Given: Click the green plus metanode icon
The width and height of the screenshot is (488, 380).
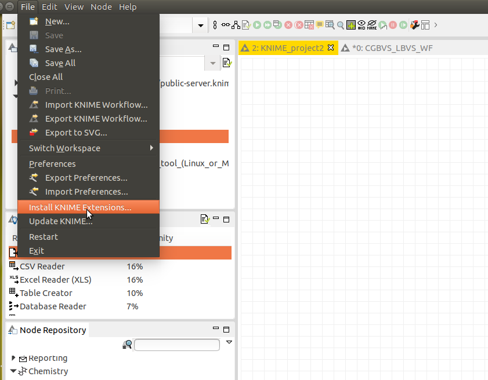Looking at the screenshot, I should tap(350, 25).
